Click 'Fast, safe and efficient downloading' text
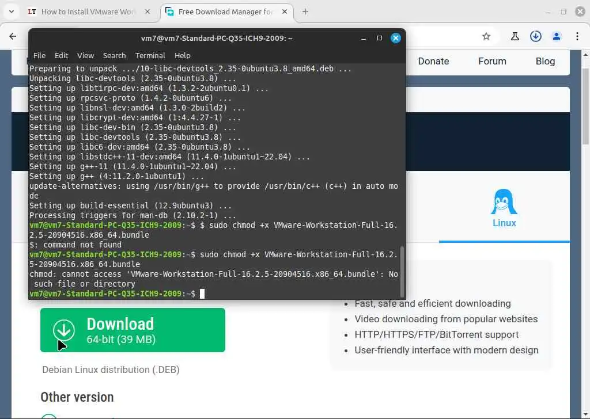Screen dimensions: 590x419 [433, 304]
